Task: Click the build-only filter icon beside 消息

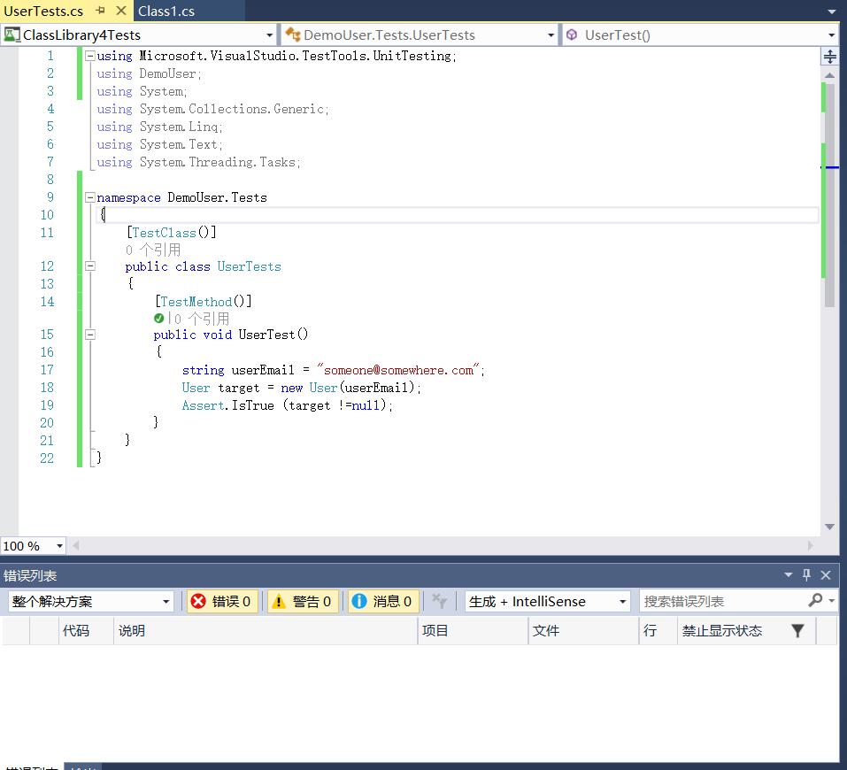Action: 439,601
